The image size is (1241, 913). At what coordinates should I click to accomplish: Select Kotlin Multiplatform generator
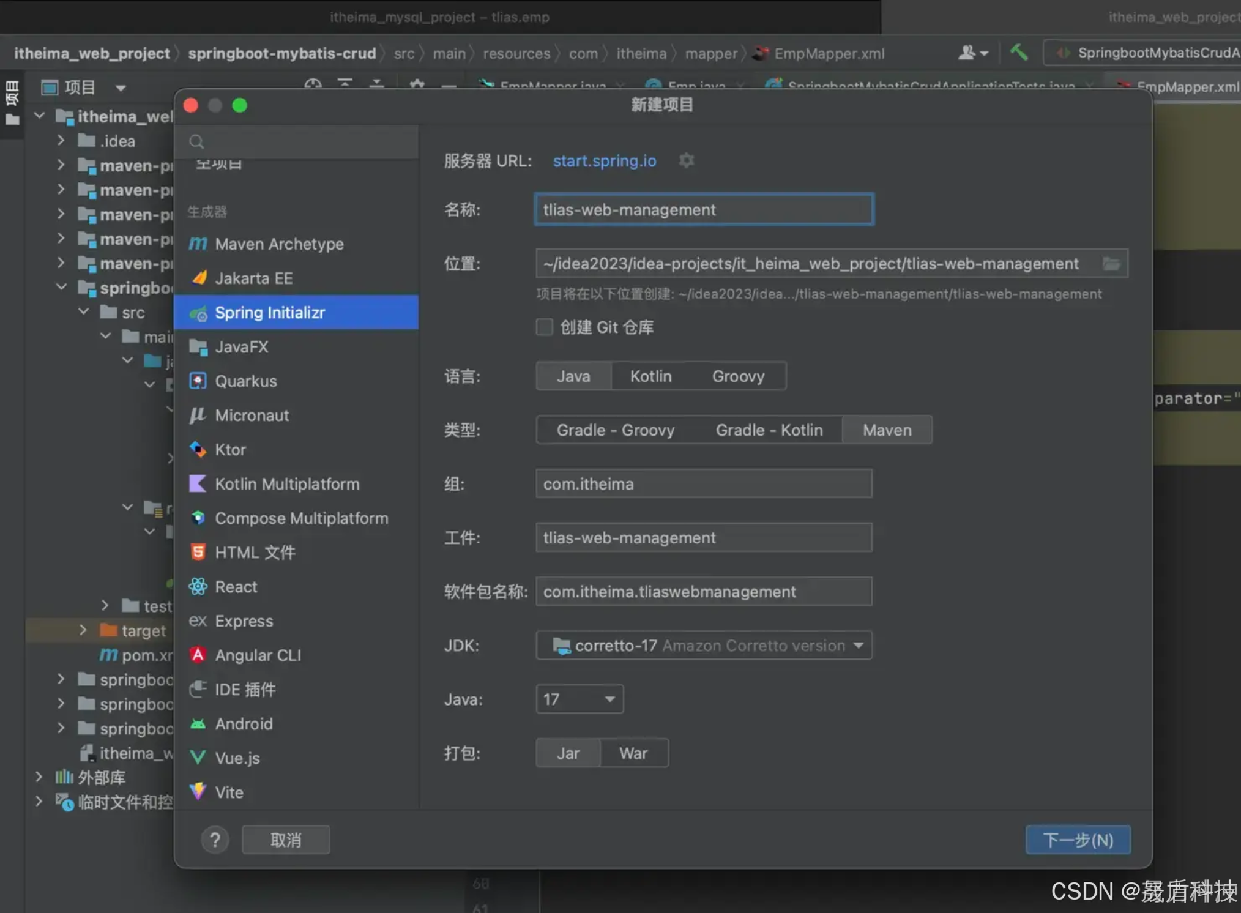click(x=296, y=483)
